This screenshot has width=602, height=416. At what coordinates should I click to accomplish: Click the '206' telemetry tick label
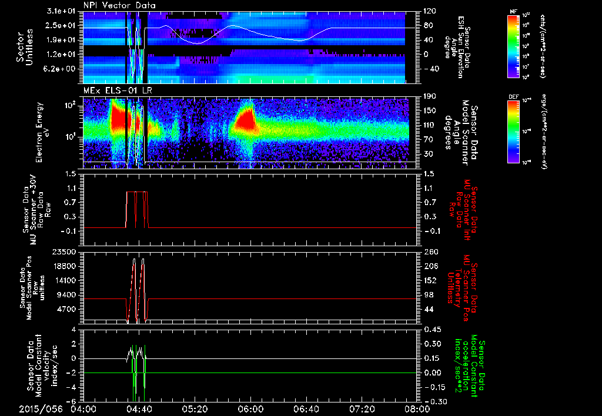click(x=430, y=266)
